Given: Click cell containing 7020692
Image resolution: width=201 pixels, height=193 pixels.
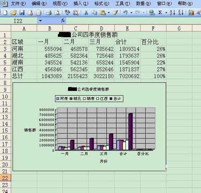Looking at the screenshot, I should pyautogui.click(x=127, y=76).
